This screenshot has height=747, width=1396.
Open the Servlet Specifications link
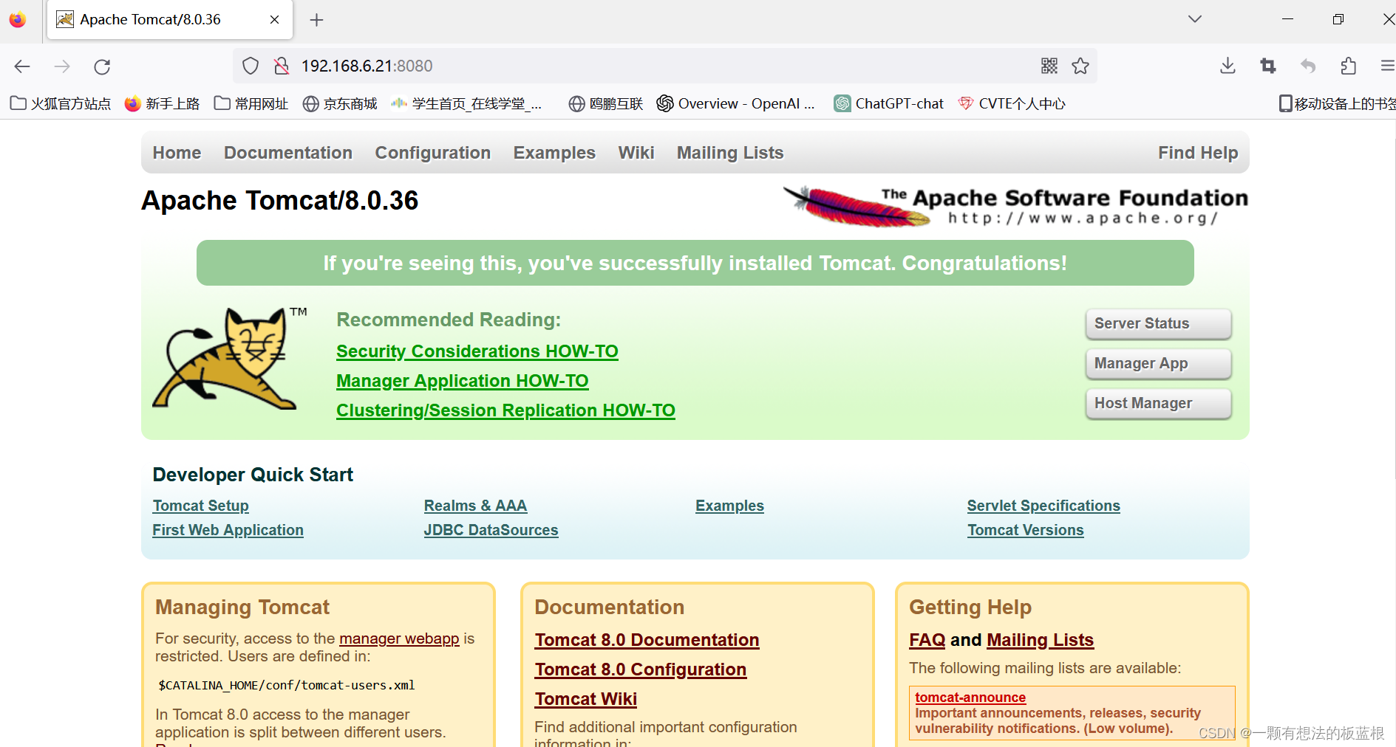click(1043, 506)
